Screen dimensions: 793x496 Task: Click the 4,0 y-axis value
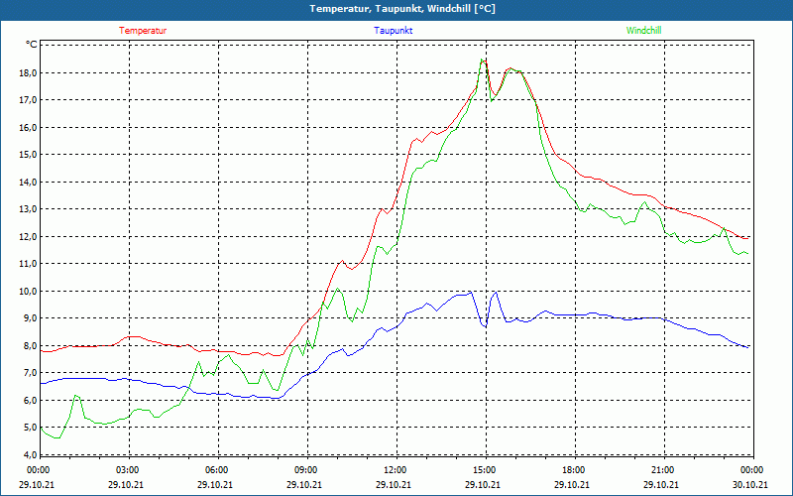(x=31, y=454)
